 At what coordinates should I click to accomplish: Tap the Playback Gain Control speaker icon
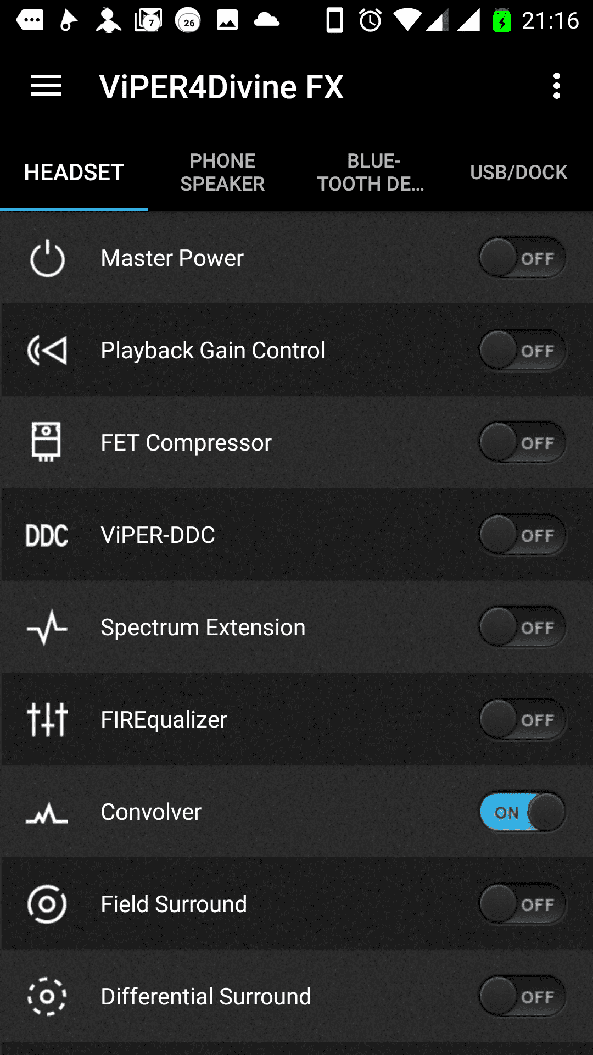pyautogui.click(x=47, y=351)
